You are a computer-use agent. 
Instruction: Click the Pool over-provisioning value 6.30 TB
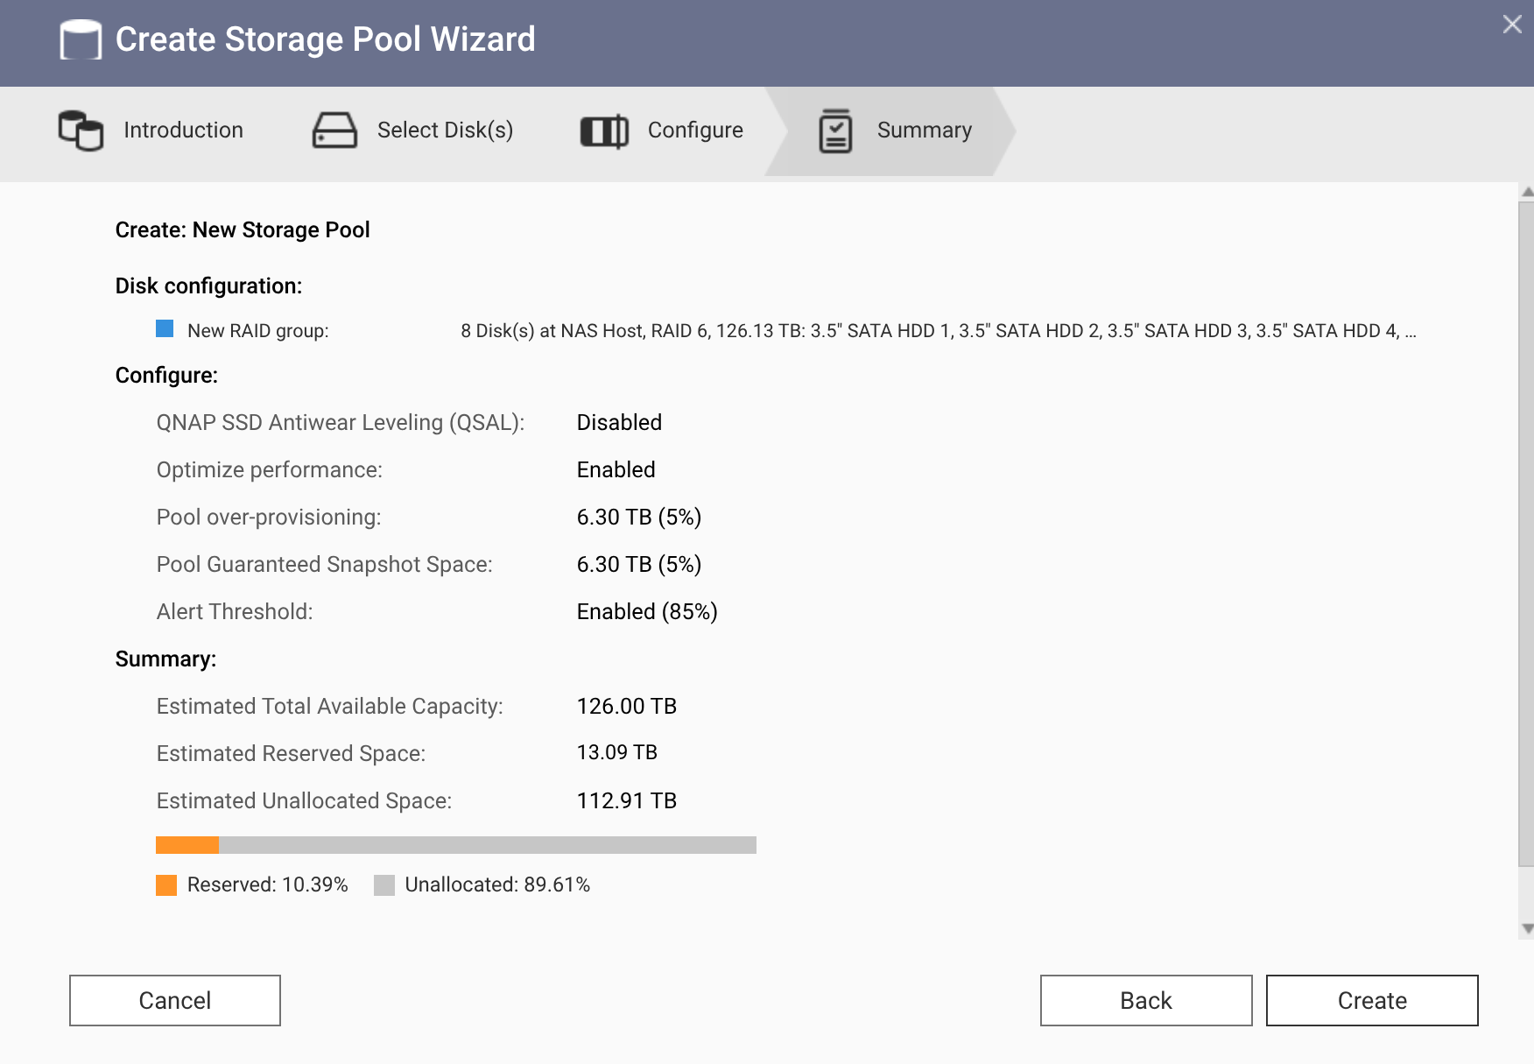click(x=639, y=518)
